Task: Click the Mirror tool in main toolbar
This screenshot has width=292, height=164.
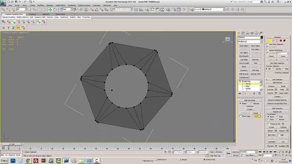Action: pos(136,10)
